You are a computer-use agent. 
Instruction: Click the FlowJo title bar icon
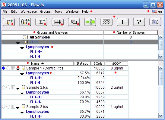(x=4, y=5)
